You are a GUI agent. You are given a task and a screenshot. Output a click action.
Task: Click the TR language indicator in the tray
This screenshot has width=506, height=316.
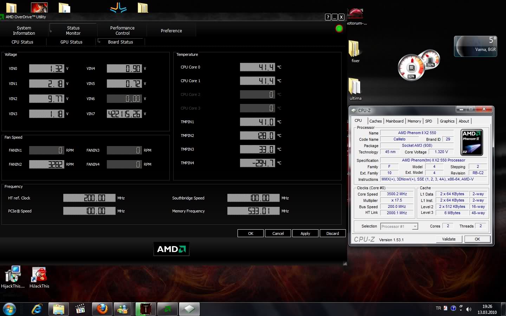[x=438, y=308]
